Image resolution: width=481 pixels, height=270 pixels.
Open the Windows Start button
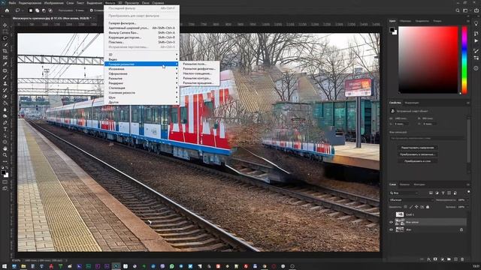click(x=5, y=266)
